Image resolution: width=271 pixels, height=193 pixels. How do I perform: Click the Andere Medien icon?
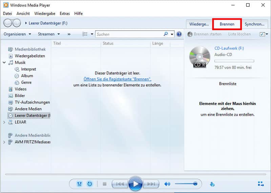pyautogui.click(x=11, y=109)
